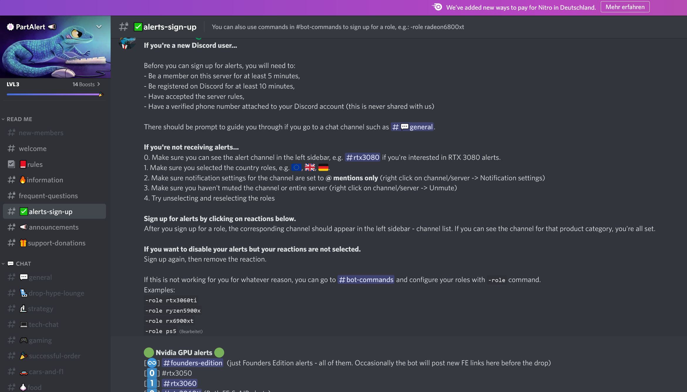Open the PartAlert server dropdown menu
The width and height of the screenshot is (687, 392).
(x=99, y=27)
